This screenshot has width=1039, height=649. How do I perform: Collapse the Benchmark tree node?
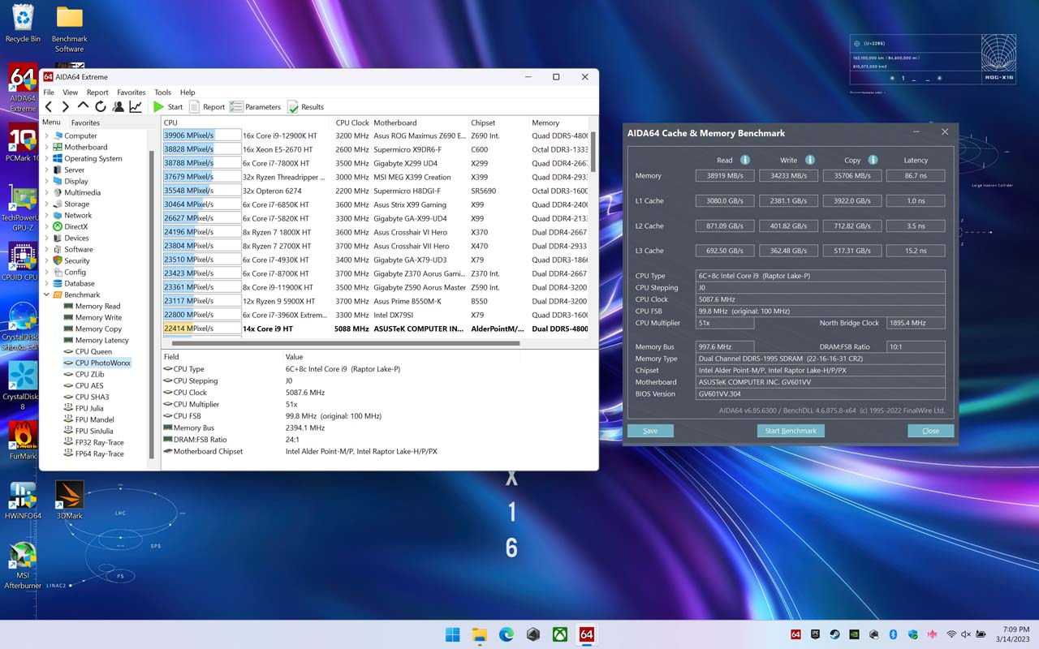pyautogui.click(x=46, y=295)
